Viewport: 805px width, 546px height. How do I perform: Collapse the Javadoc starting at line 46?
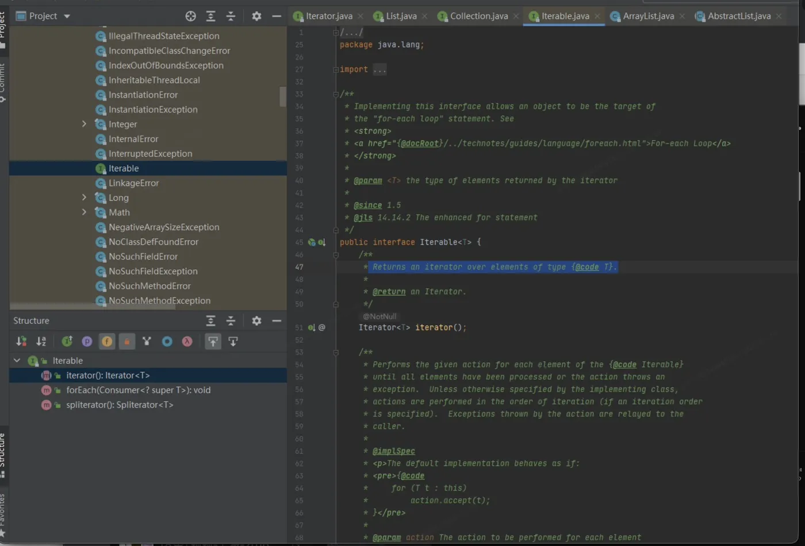pos(336,255)
